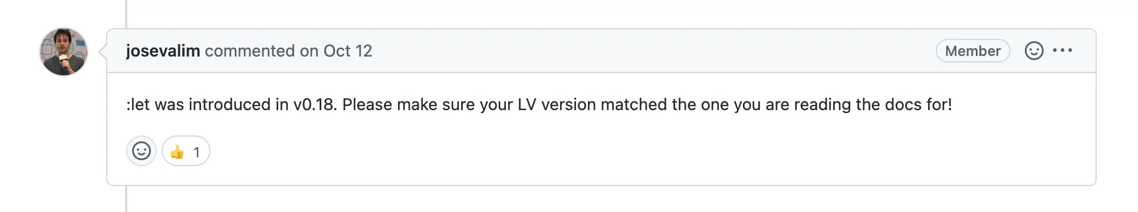
Task: Click the thumbs up emoji icon
Action: tap(177, 152)
